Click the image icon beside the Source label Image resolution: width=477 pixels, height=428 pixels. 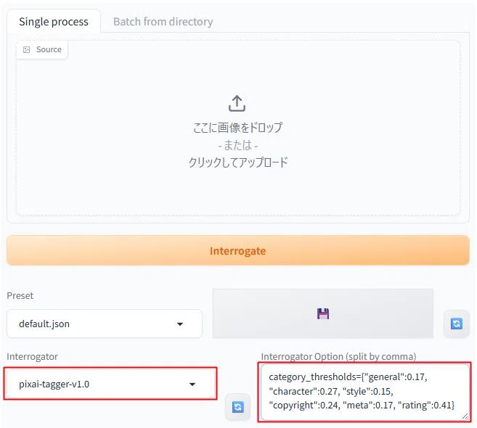(27, 49)
